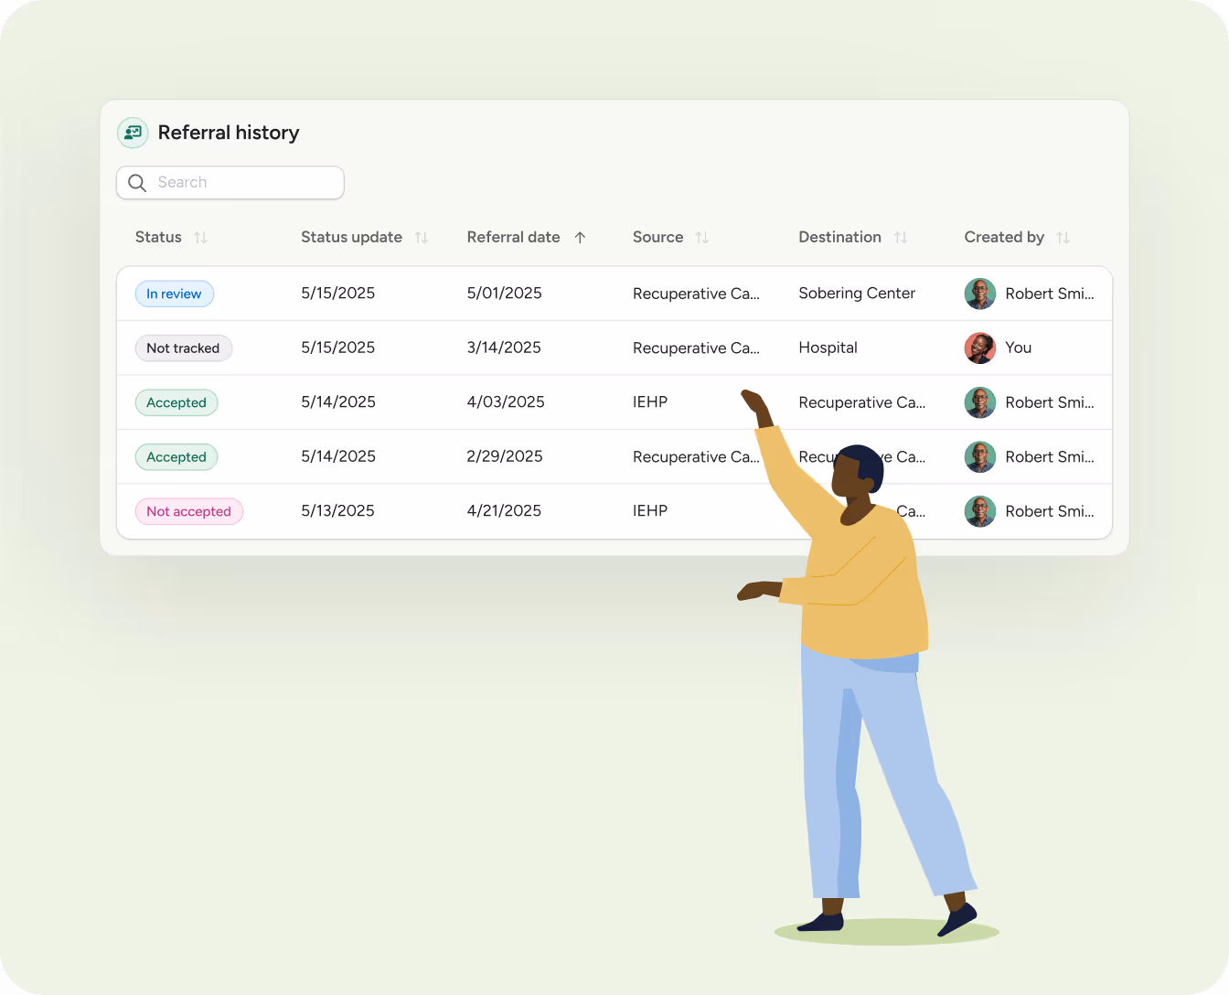The height and width of the screenshot is (995, 1229).
Task: Toggle sorting on the Status column
Action: click(199, 237)
